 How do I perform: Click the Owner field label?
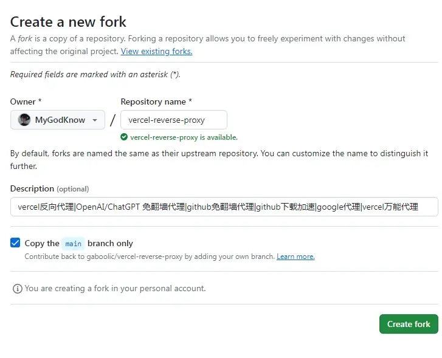26,102
